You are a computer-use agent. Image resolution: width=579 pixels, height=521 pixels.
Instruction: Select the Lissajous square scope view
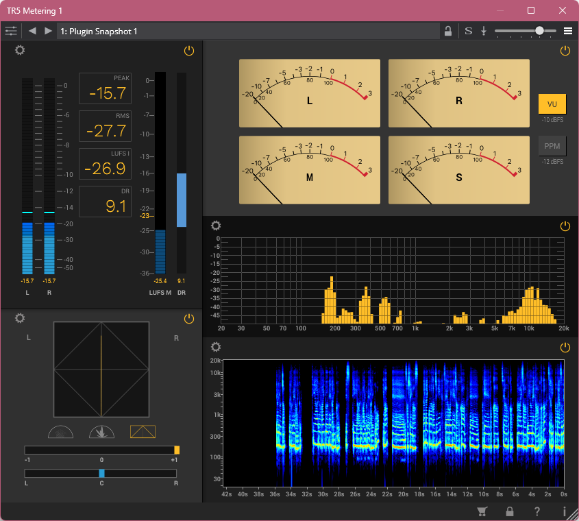pyautogui.click(x=143, y=431)
